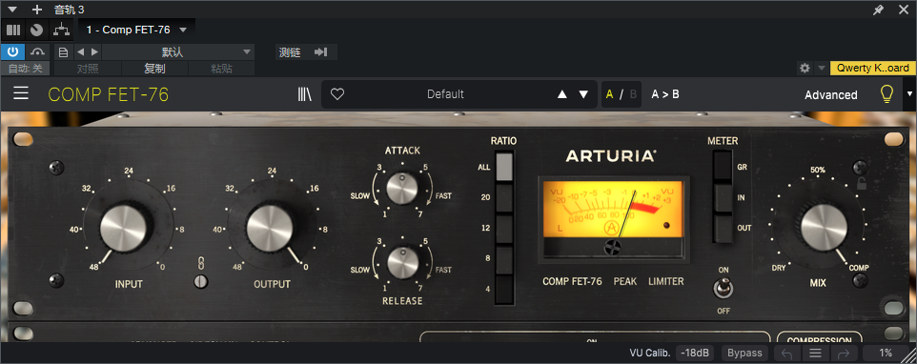Click the COMP FET-76 title text
This screenshot has height=364, width=917.
[109, 94]
